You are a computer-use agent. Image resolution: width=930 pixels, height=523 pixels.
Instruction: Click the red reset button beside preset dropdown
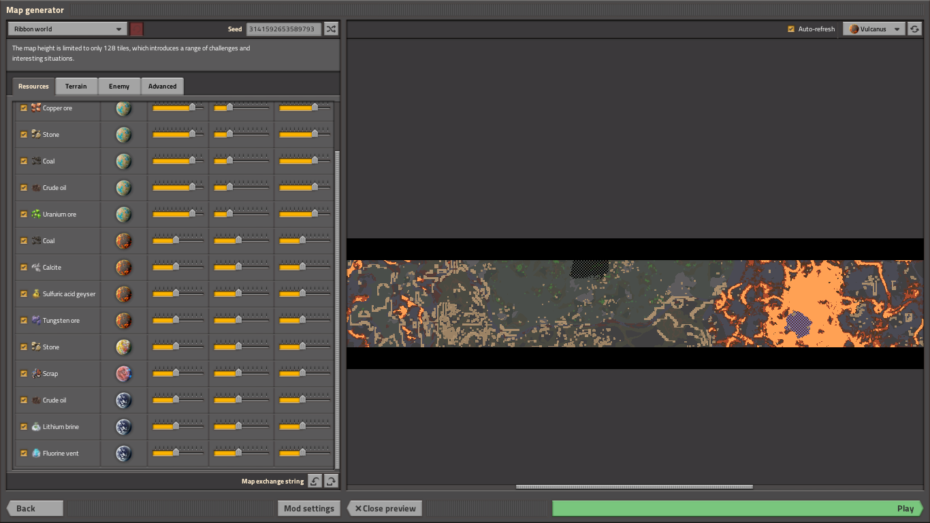(137, 29)
